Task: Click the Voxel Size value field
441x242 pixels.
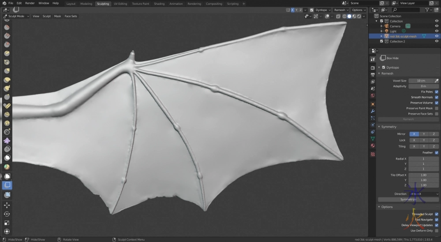Action: click(x=421, y=81)
